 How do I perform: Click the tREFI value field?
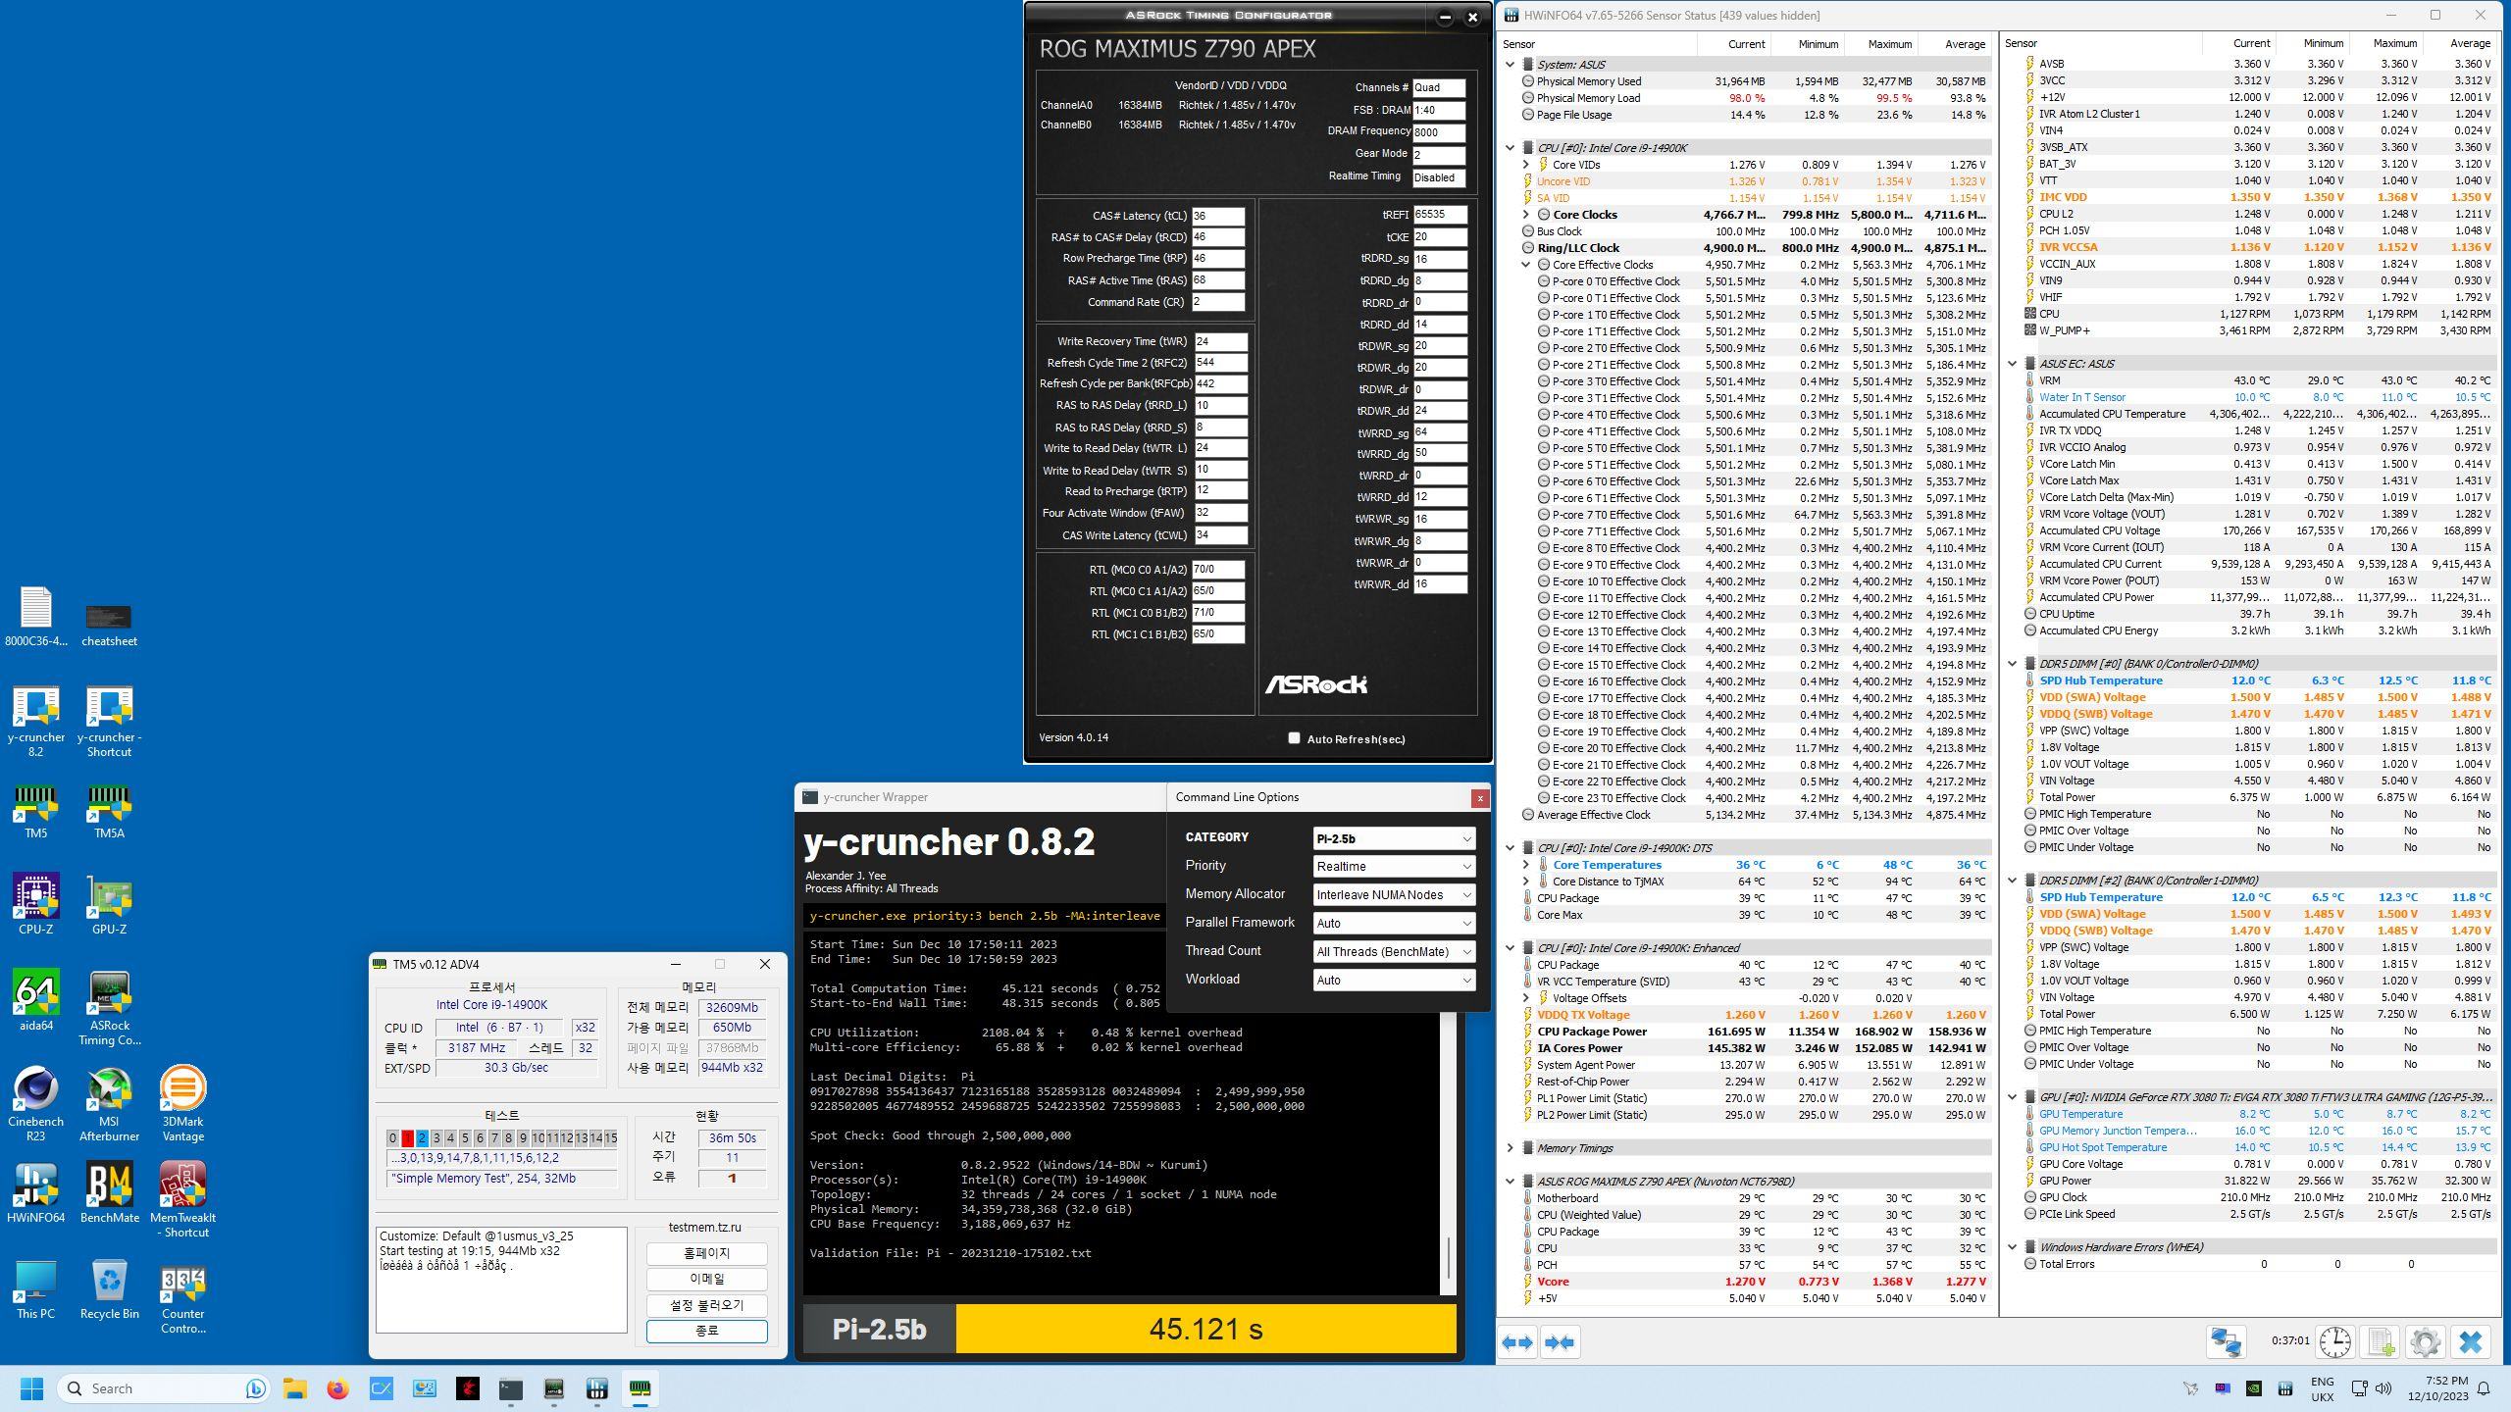tap(1439, 215)
